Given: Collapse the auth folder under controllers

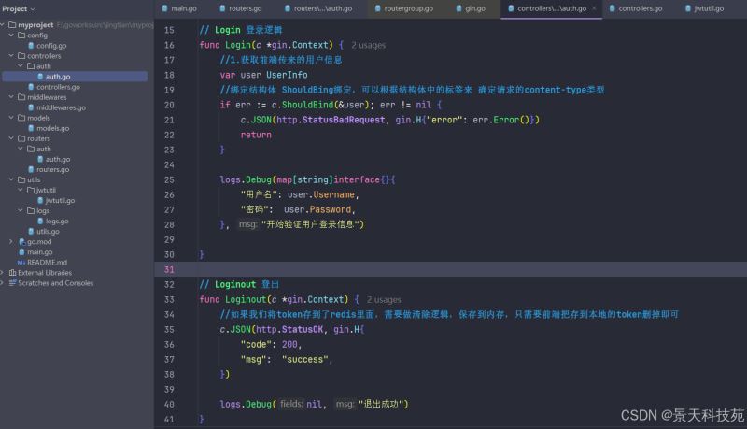Looking at the screenshot, I should (x=21, y=66).
